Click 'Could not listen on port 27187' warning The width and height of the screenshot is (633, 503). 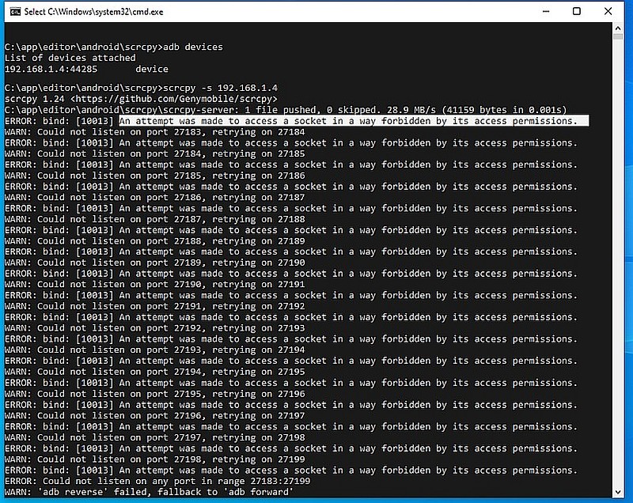(x=154, y=219)
